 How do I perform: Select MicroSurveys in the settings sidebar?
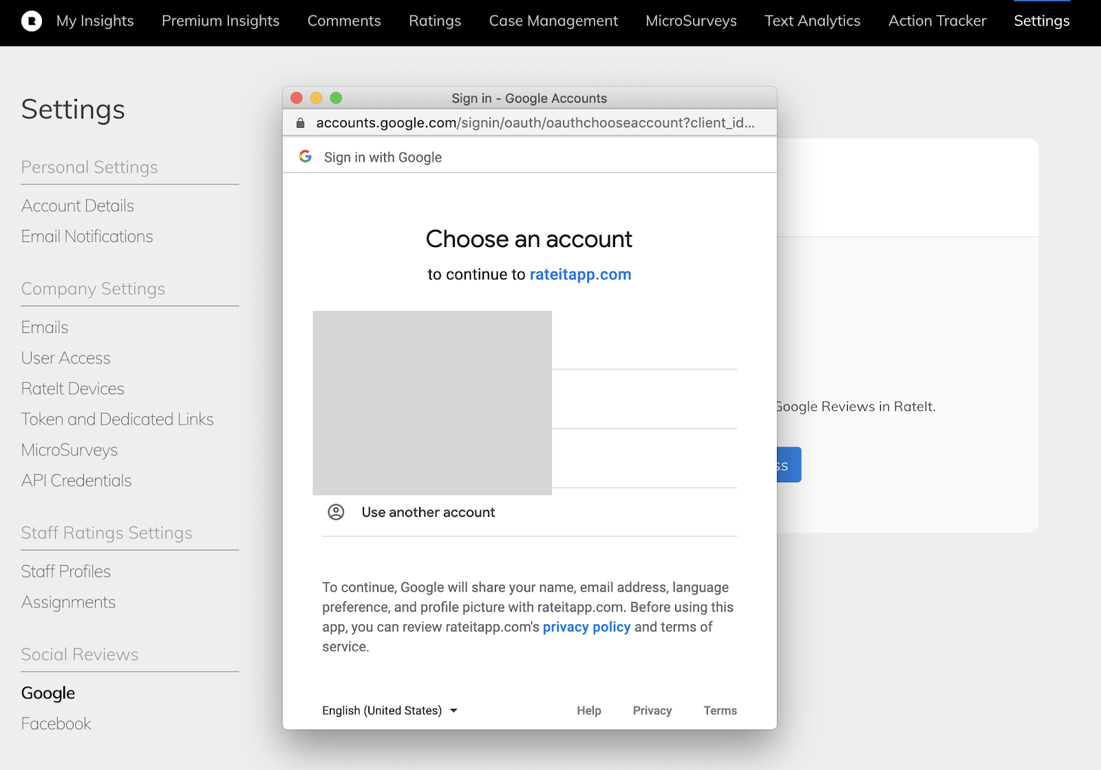70,450
